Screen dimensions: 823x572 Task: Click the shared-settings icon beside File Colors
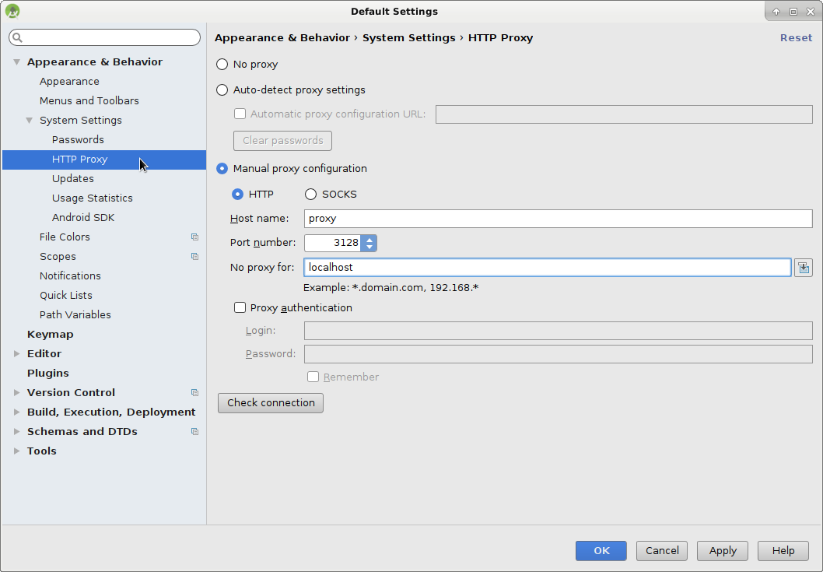coord(194,237)
